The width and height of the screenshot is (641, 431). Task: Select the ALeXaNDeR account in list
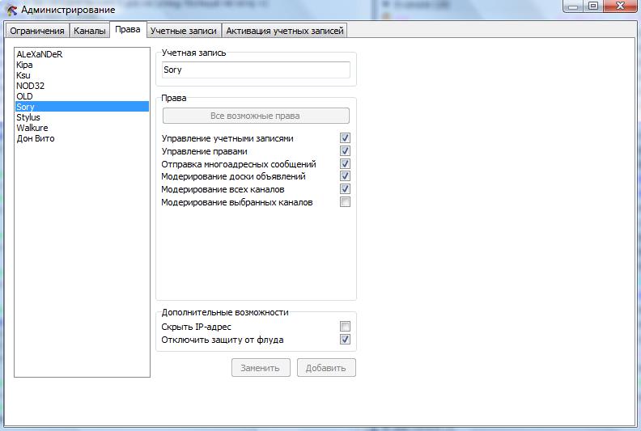tap(40, 54)
